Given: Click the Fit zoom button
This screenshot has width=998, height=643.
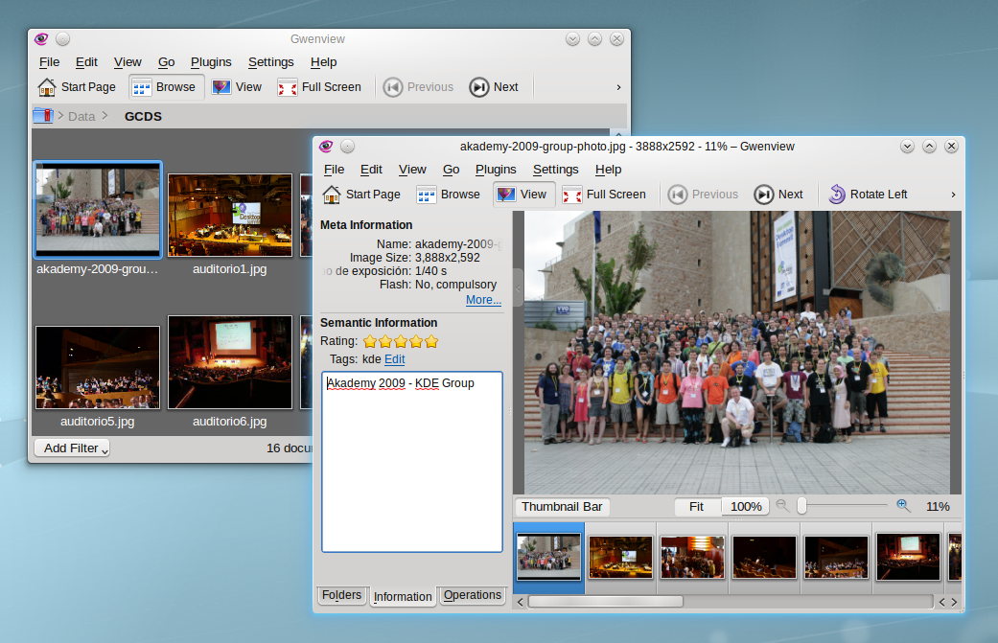Looking at the screenshot, I should tap(698, 507).
